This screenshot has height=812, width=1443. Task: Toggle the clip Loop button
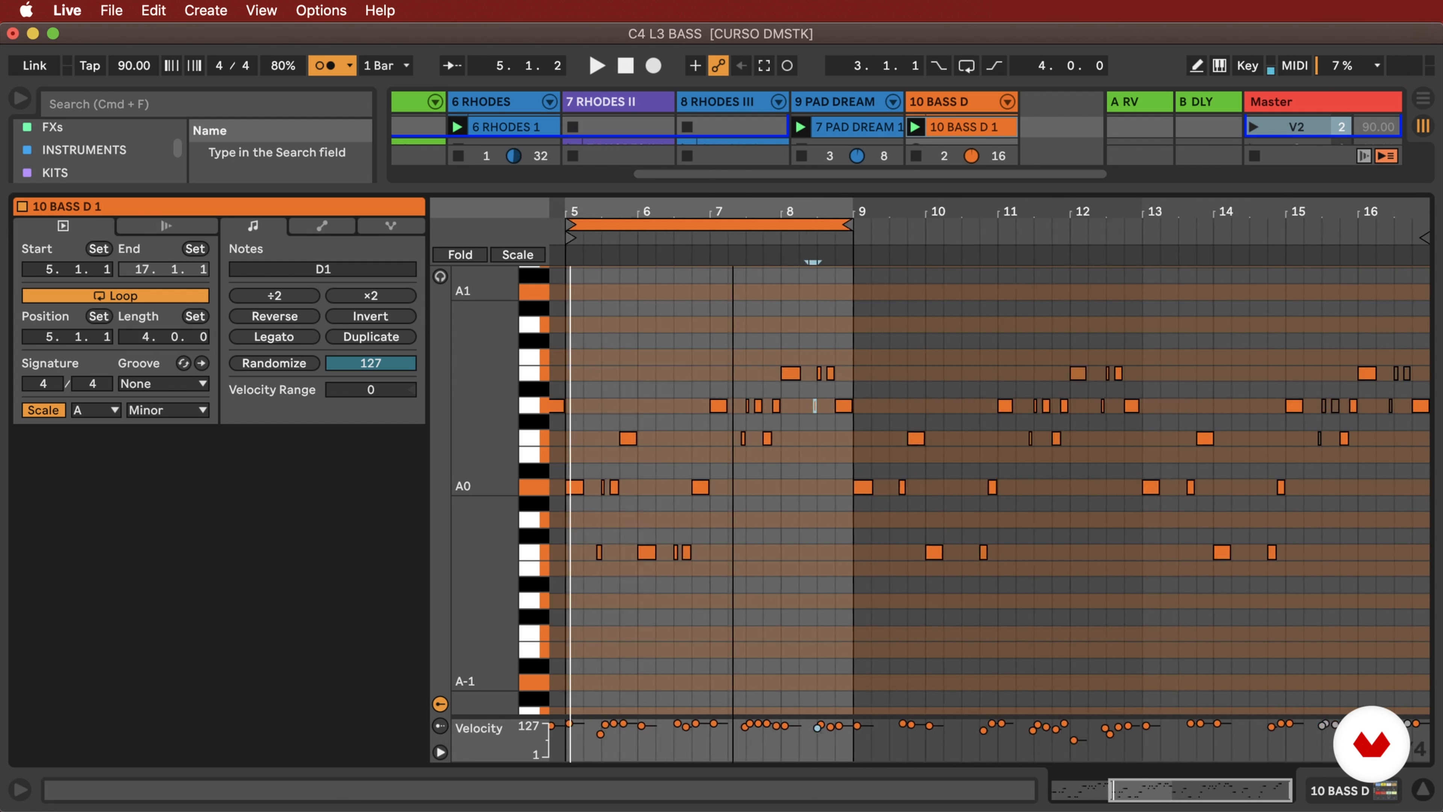pyautogui.click(x=115, y=295)
